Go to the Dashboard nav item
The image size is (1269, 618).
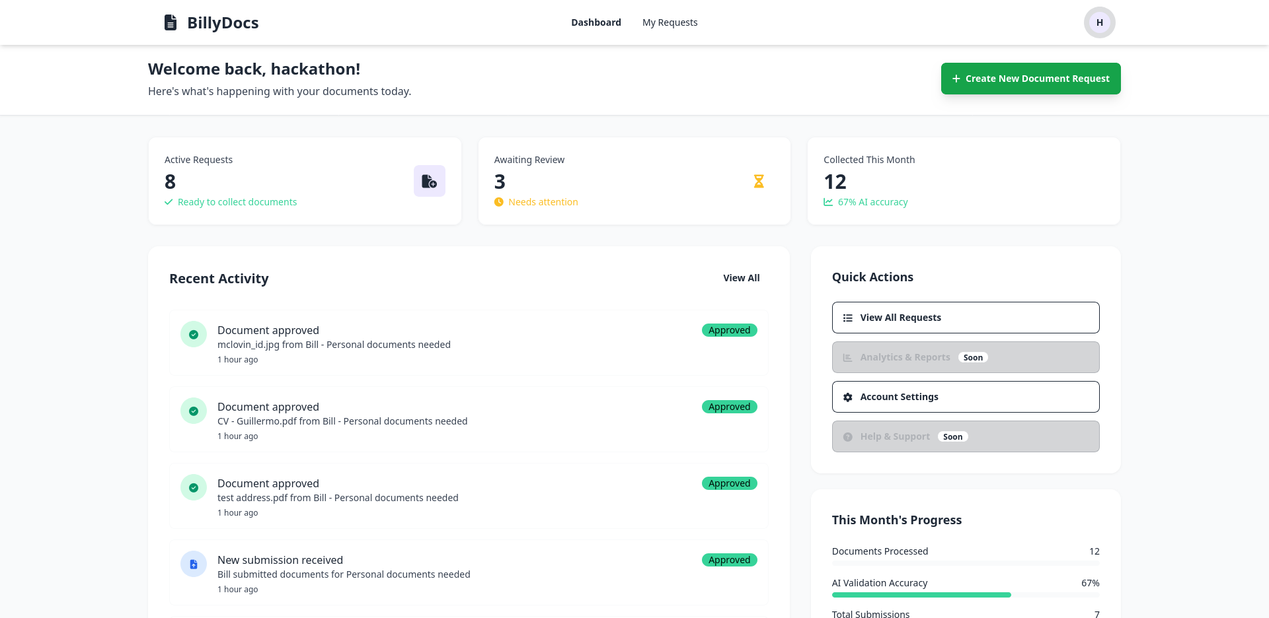tap(596, 22)
